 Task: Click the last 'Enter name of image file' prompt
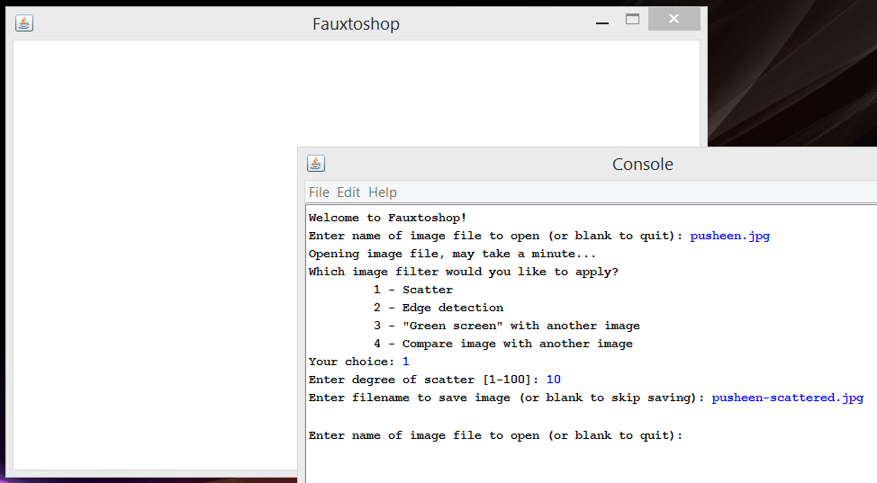click(x=495, y=435)
